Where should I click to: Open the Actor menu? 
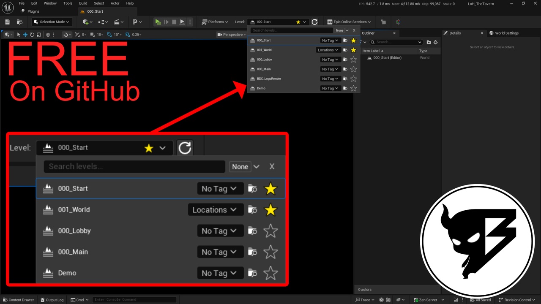pyautogui.click(x=115, y=3)
